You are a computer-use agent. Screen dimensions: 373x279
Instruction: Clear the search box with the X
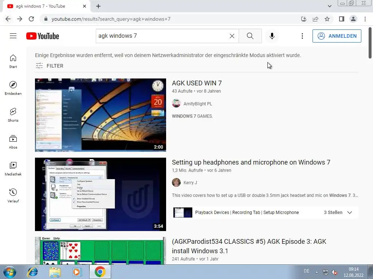232,36
